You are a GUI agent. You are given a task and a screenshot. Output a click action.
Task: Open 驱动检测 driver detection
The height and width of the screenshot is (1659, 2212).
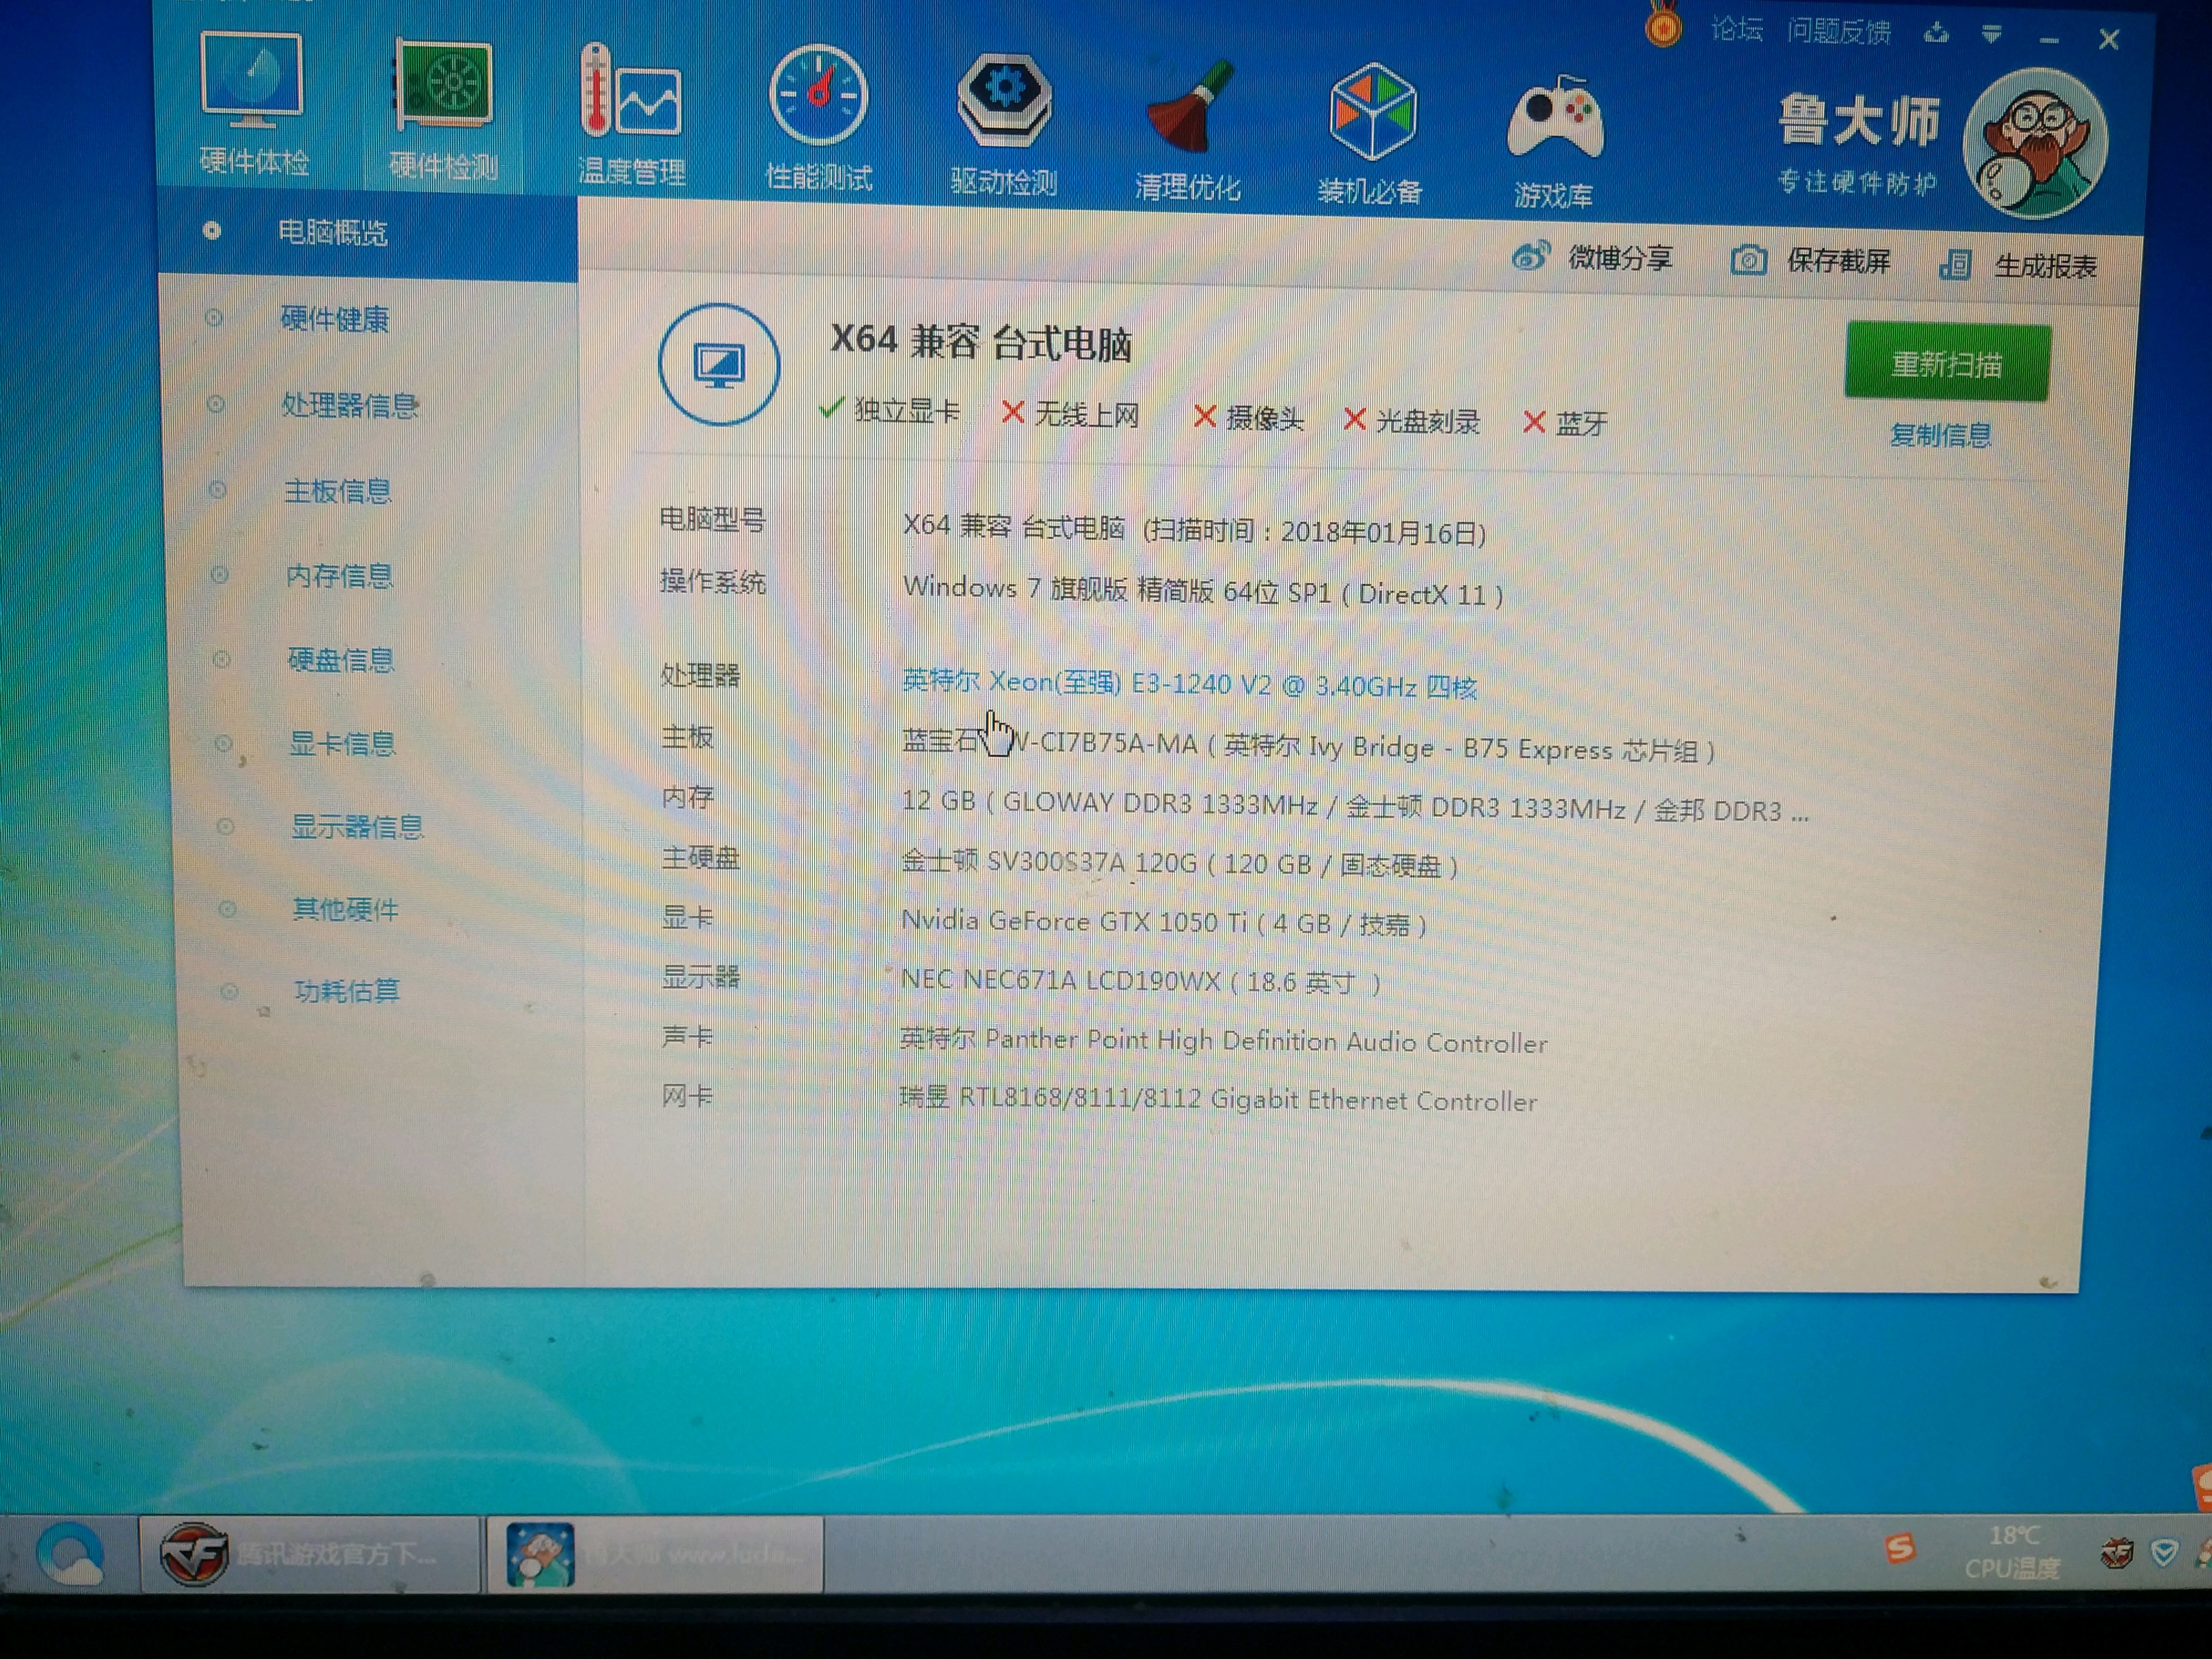1004,125
